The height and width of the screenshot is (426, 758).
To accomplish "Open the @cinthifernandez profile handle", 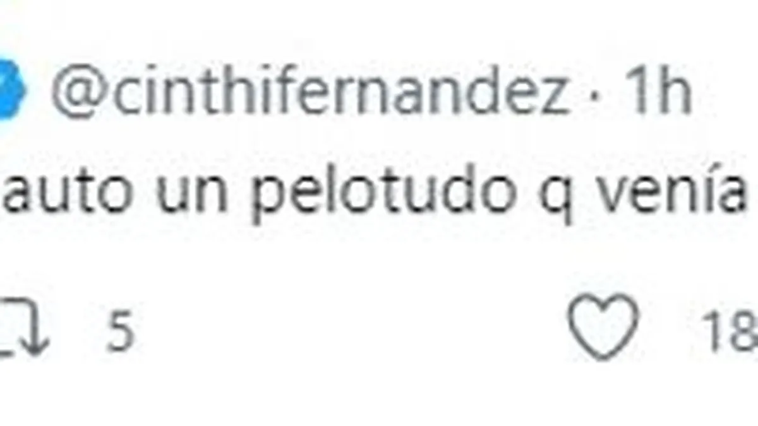I will (x=310, y=95).
